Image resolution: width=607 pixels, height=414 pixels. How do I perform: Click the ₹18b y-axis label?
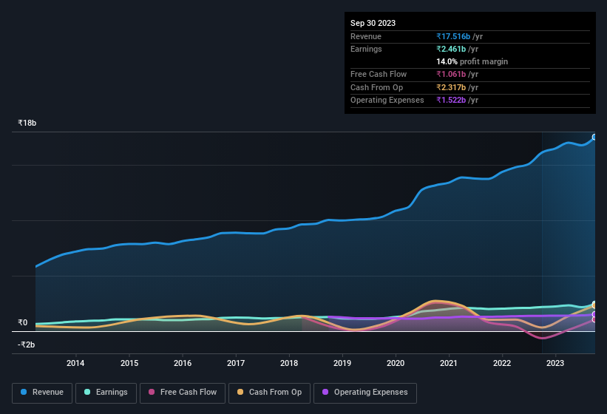click(27, 123)
